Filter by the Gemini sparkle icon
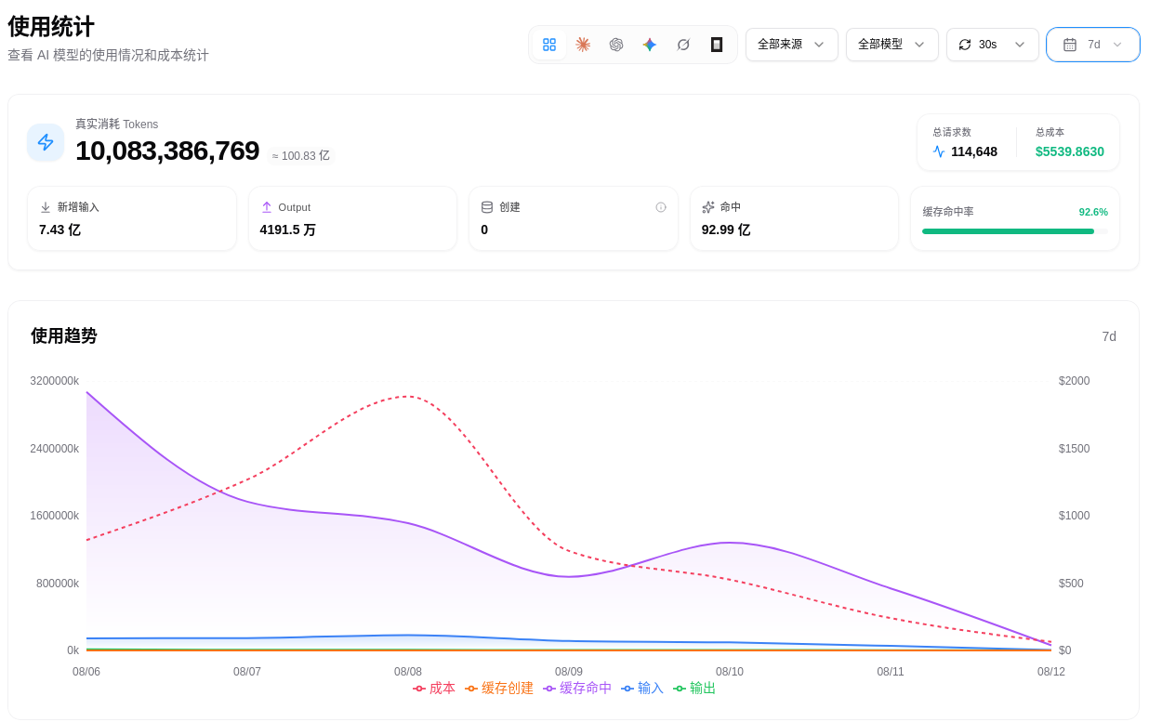The width and height of the screenshot is (1149, 722). [650, 45]
